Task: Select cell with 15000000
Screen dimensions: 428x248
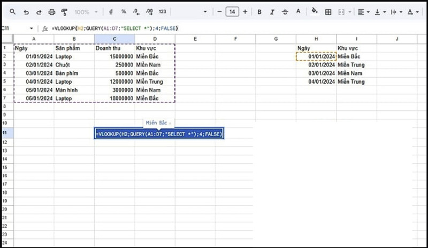Action: tap(114, 57)
